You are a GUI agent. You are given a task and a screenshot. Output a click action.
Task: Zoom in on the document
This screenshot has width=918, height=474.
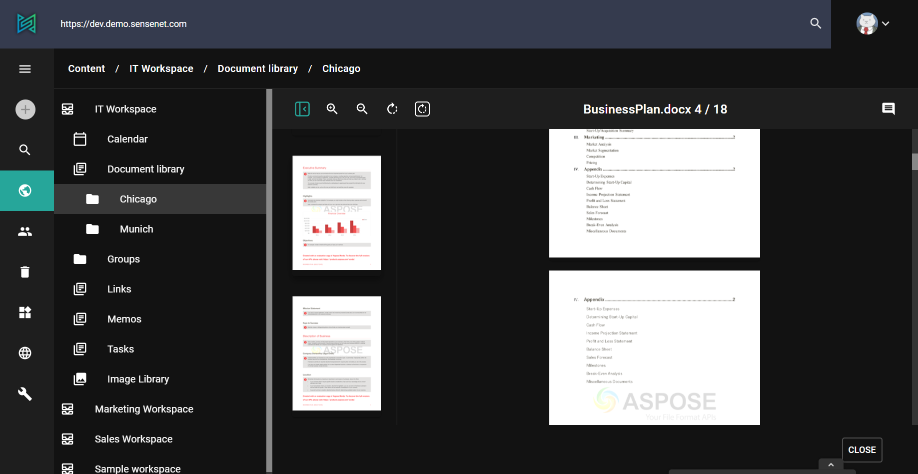(x=332, y=109)
